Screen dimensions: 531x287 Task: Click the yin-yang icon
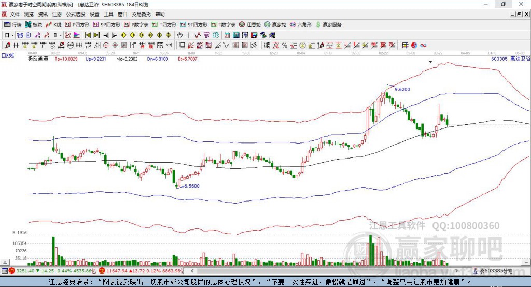point(414,46)
